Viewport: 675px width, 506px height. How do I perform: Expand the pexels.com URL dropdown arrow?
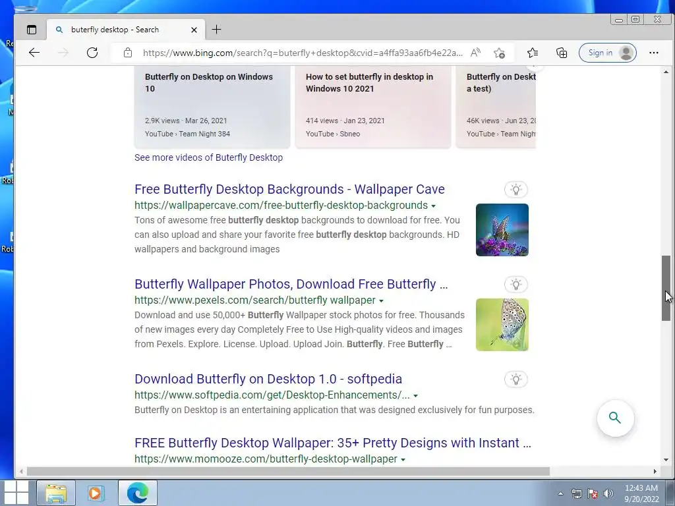coord(382,300)
